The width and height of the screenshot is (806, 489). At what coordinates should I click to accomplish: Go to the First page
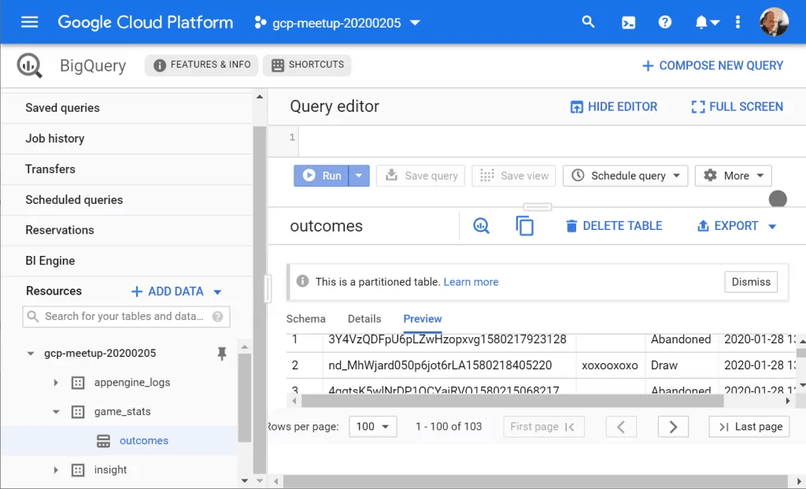(543, 427)
